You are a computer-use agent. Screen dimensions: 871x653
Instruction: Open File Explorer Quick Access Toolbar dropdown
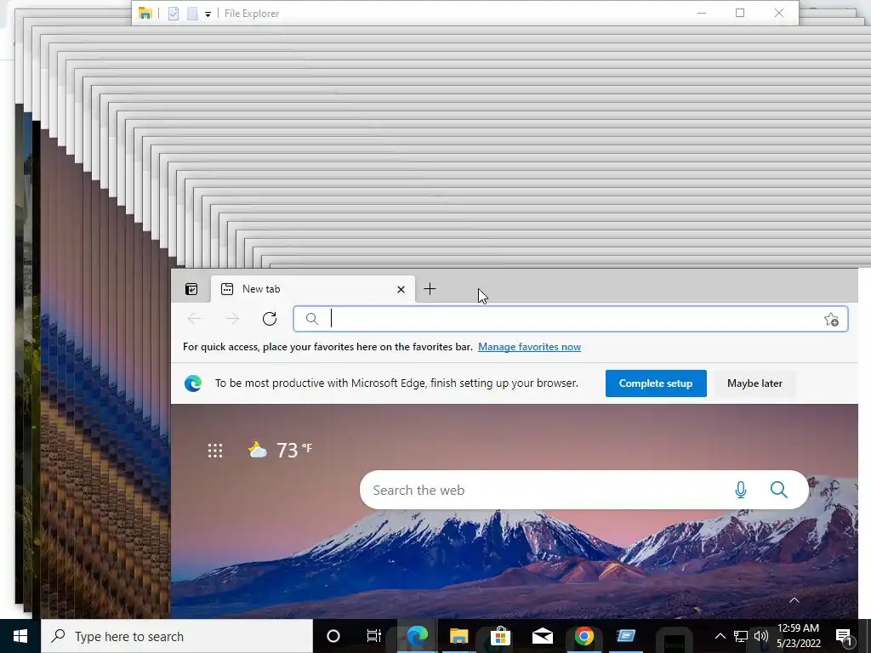coord(208,14)
